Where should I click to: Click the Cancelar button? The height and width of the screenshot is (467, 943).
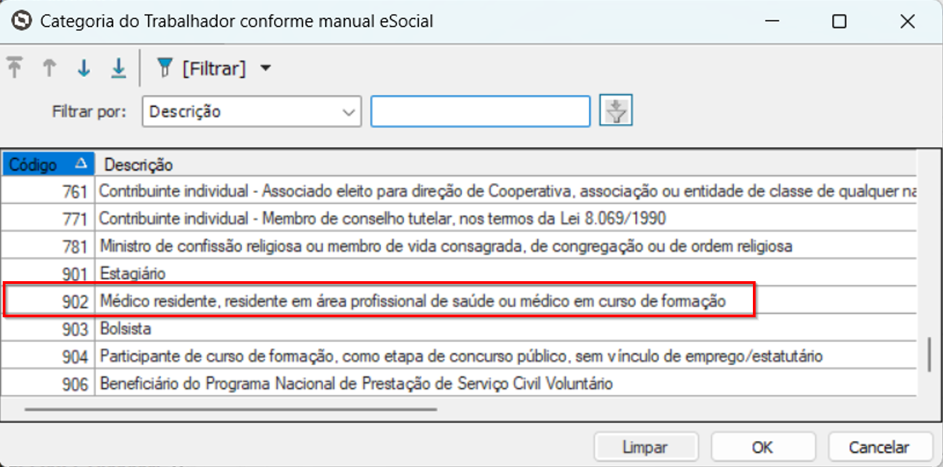pos(879,447)
